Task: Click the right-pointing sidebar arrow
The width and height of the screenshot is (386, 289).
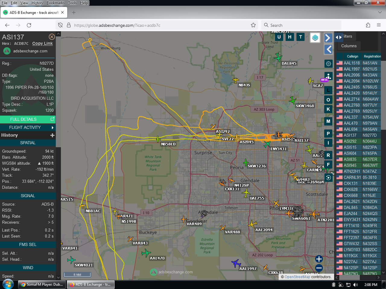Action: point(328,38)
